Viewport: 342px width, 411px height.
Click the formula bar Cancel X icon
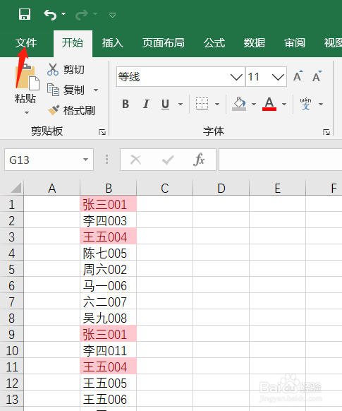tap(136, 160)
